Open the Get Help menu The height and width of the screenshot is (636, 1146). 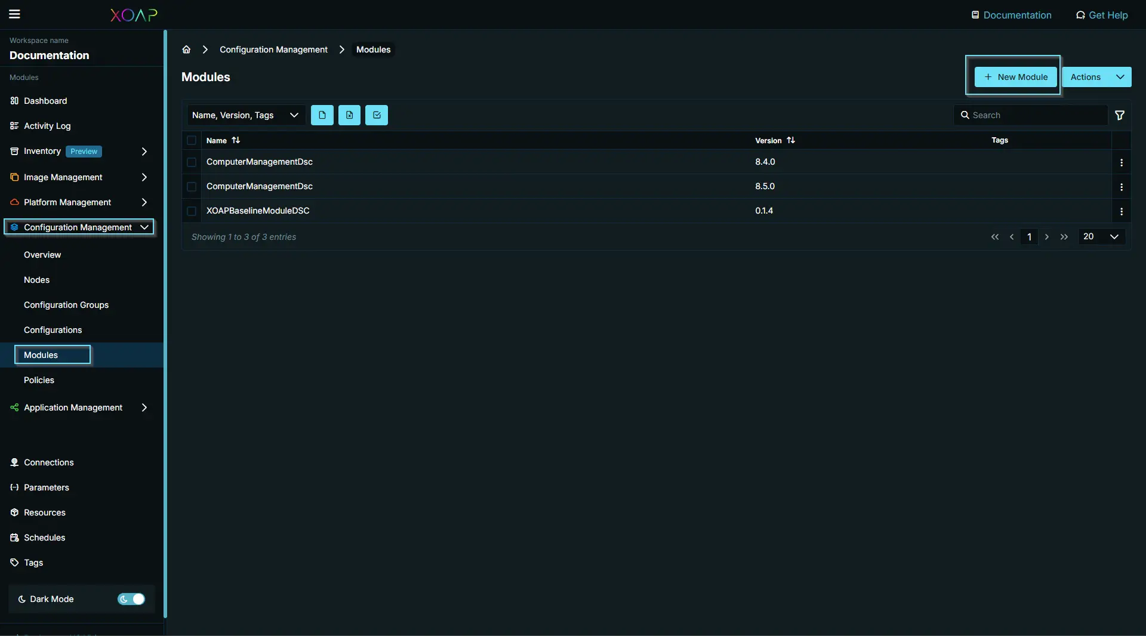click(1101, 15)
